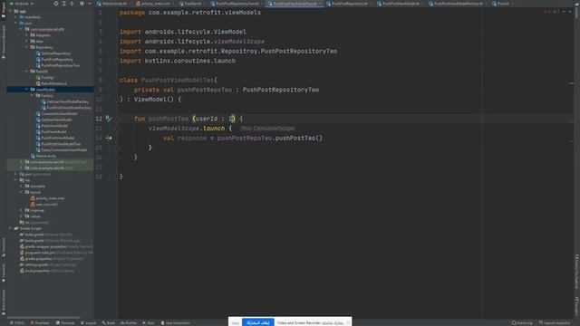Image resolution: width=580 pixels, height=326 pixels.
Task: Collapse the Factory package
Action: tap(33, 95)
